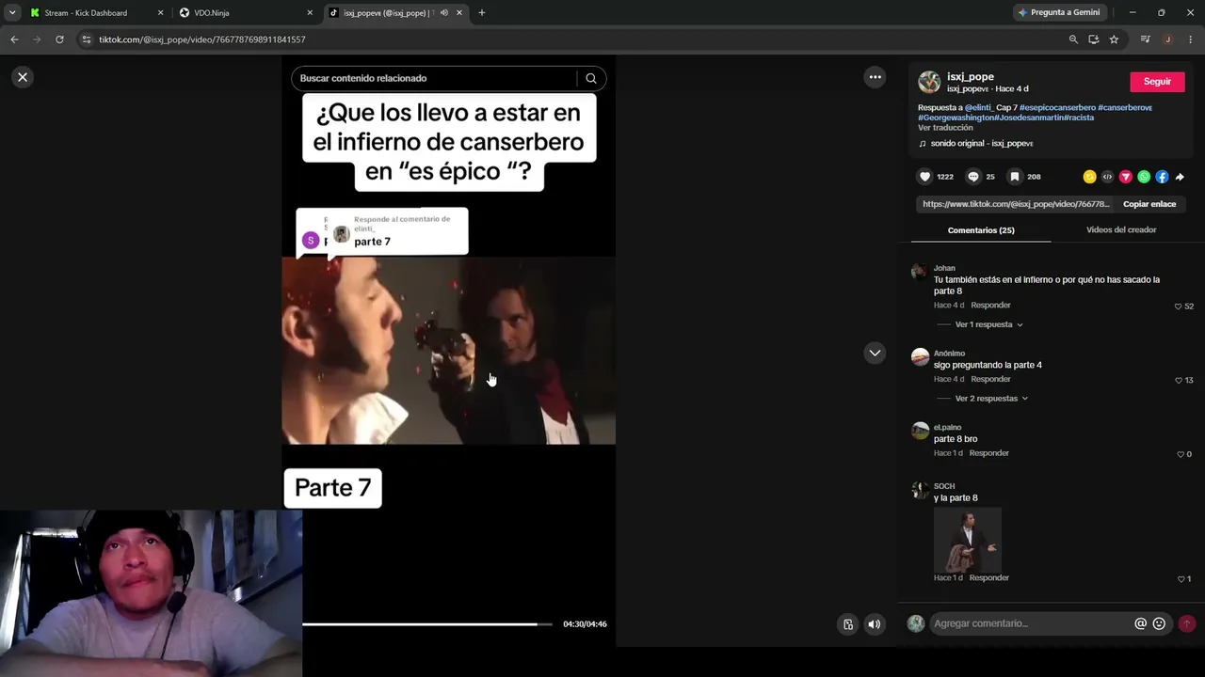
Task: Open comments via speech bubble icon
Action: coord(973,177)
